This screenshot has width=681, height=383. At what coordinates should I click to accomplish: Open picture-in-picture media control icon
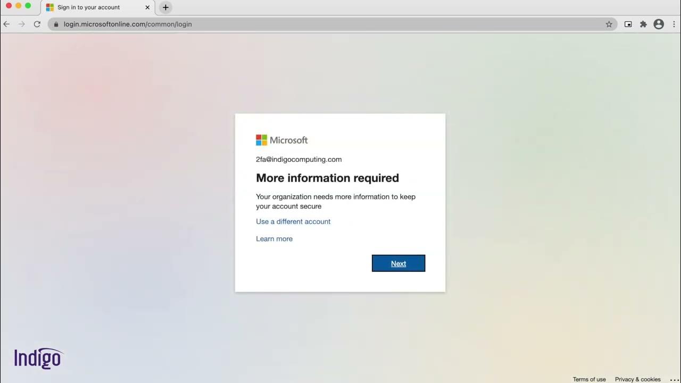pos(628,24)
